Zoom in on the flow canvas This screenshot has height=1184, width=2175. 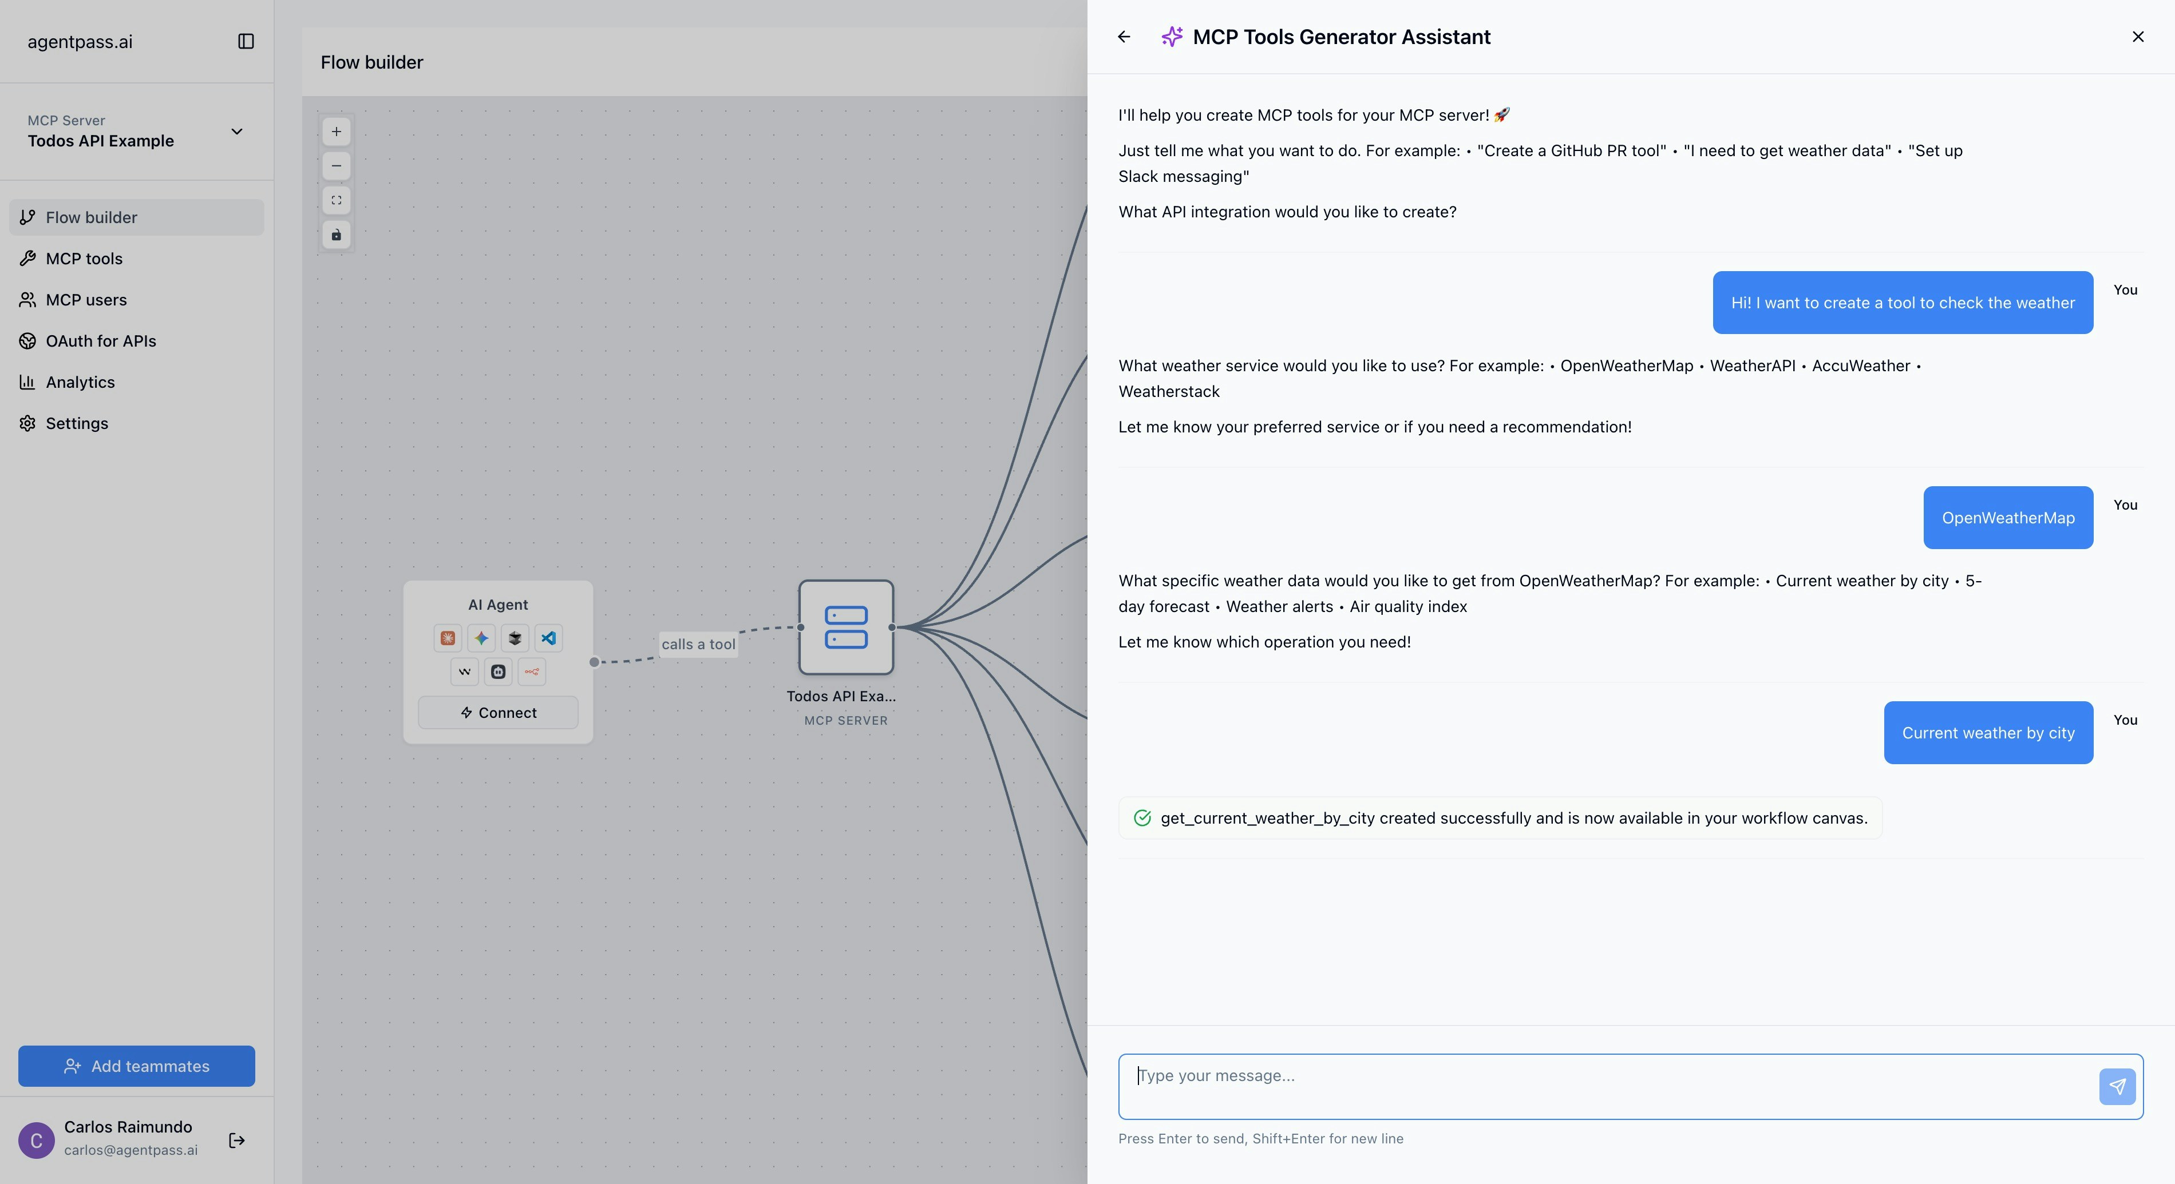(x=336, y=132)
